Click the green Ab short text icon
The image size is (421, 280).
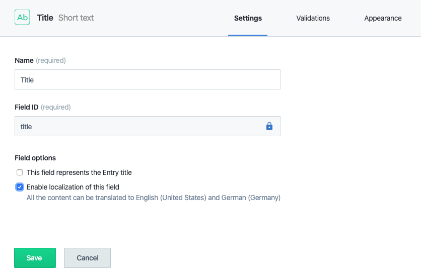click(x=23, y=18)
